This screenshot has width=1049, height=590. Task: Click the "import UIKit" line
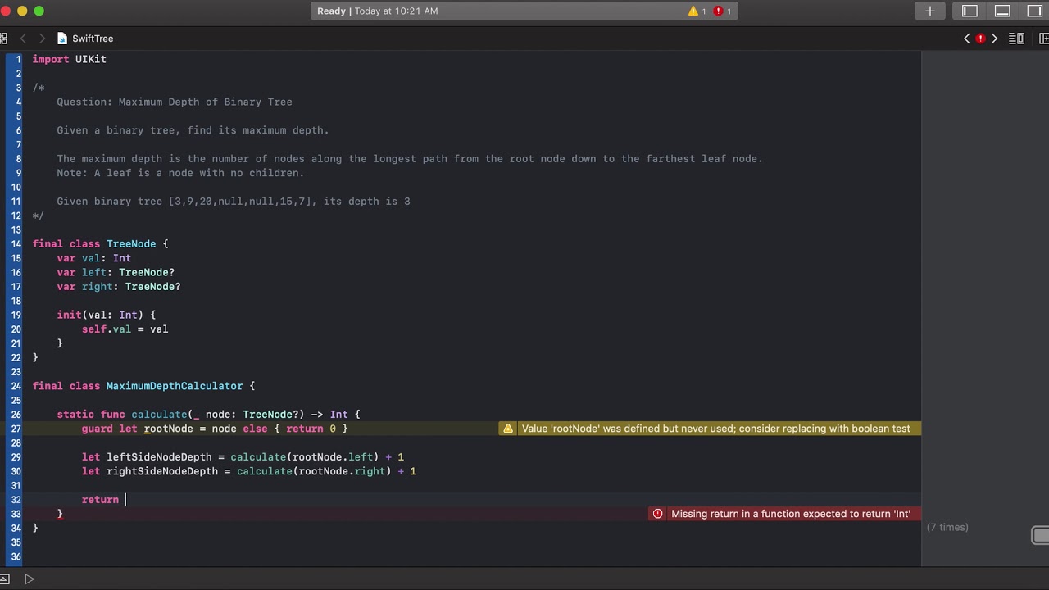(70, 59)
